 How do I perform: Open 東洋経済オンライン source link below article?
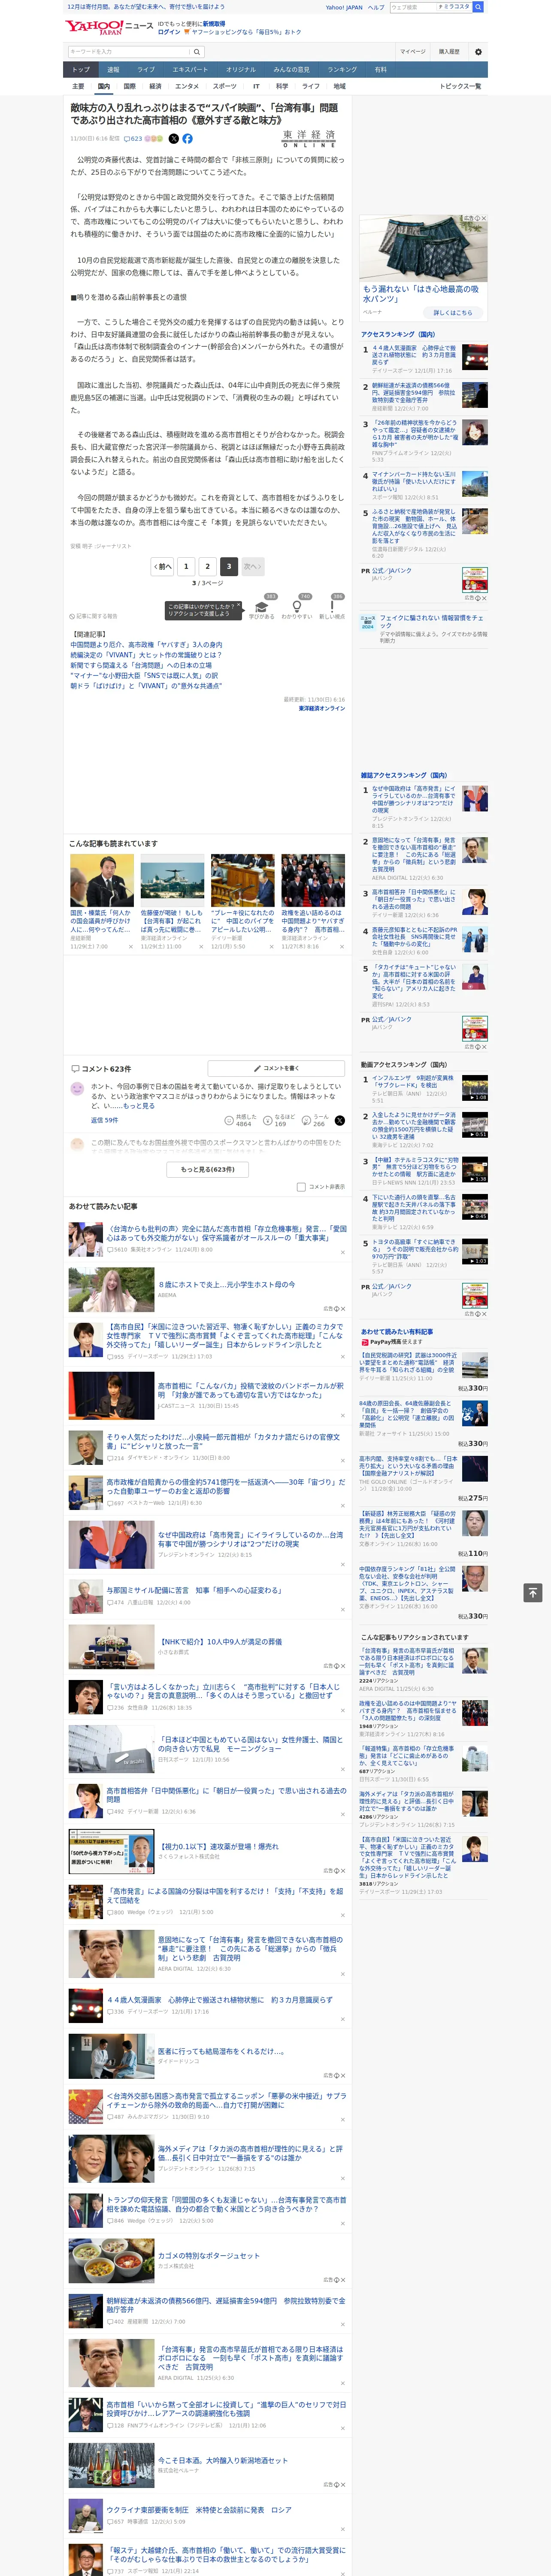tap(322, 708)
